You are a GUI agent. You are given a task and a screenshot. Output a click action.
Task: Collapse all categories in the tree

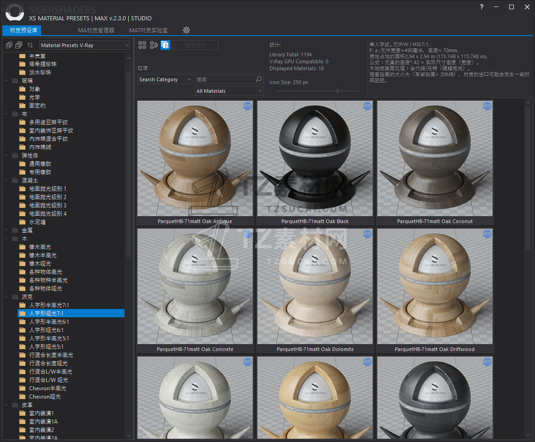pos(19,45)
